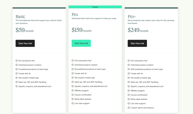The image size is (193, 114).
Task: Click the Popular banner above Pro plan
Action: 95,7
